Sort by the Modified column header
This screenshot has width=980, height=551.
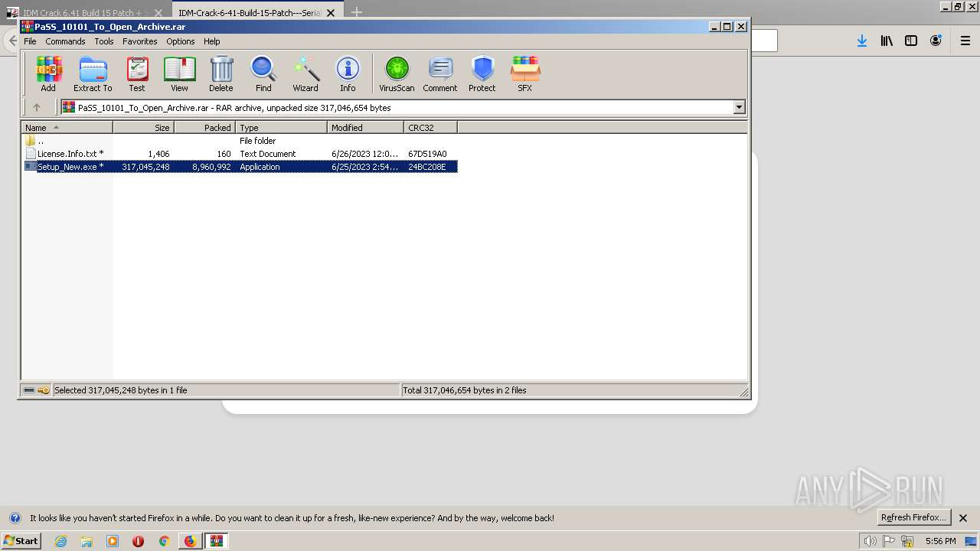click(x=366, y=127)
